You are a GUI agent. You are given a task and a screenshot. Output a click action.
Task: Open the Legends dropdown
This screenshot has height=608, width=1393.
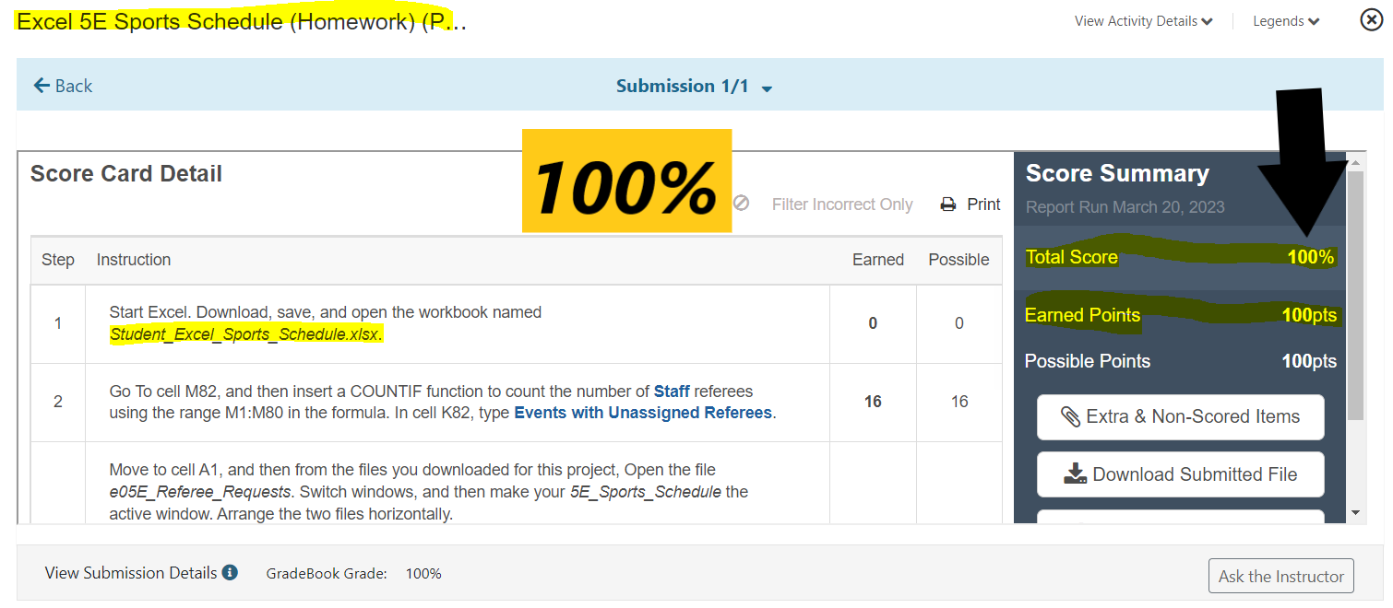(1286, 21)
